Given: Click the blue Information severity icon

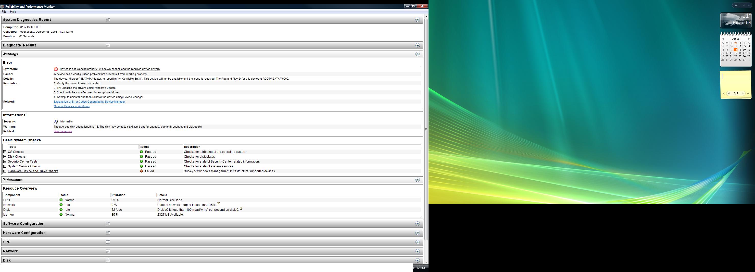Looking at the screenshot, I should tap(56, 122).
